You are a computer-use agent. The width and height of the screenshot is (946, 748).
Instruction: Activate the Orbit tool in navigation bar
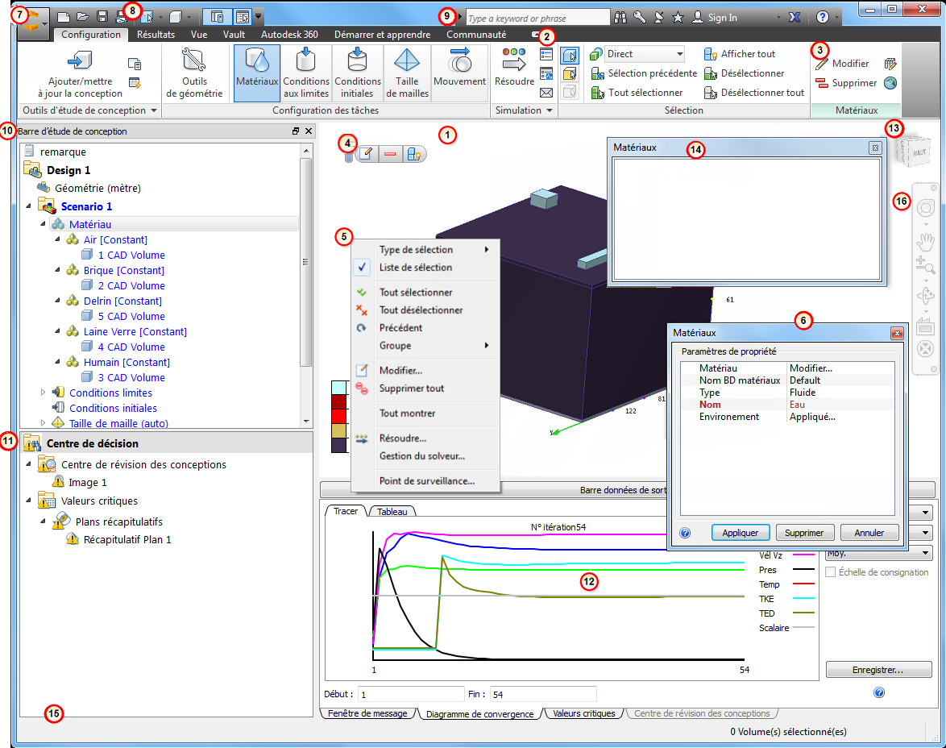pyautogui.click(x=926, y=295)
